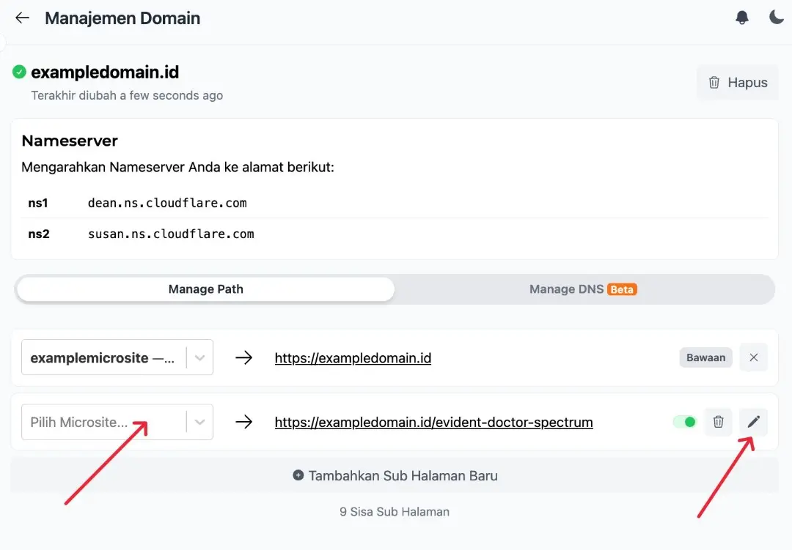
Task: Click the plus icon beside Tambahkan Sub Halaman
Action: click(298, 475)
